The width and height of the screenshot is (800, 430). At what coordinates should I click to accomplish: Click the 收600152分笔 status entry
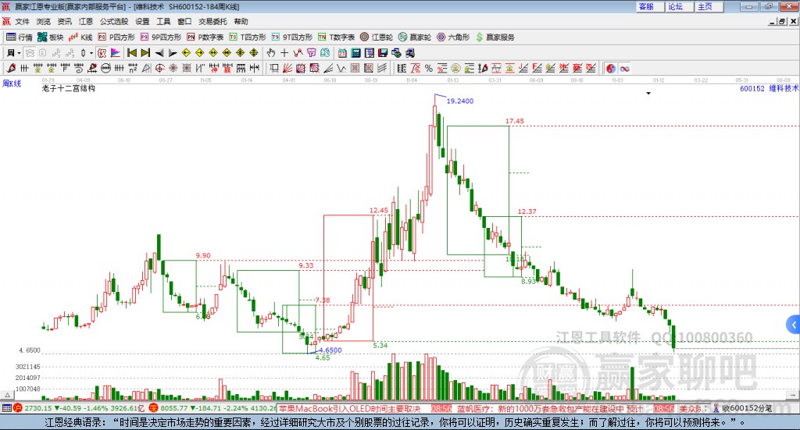tap(742, 408)
